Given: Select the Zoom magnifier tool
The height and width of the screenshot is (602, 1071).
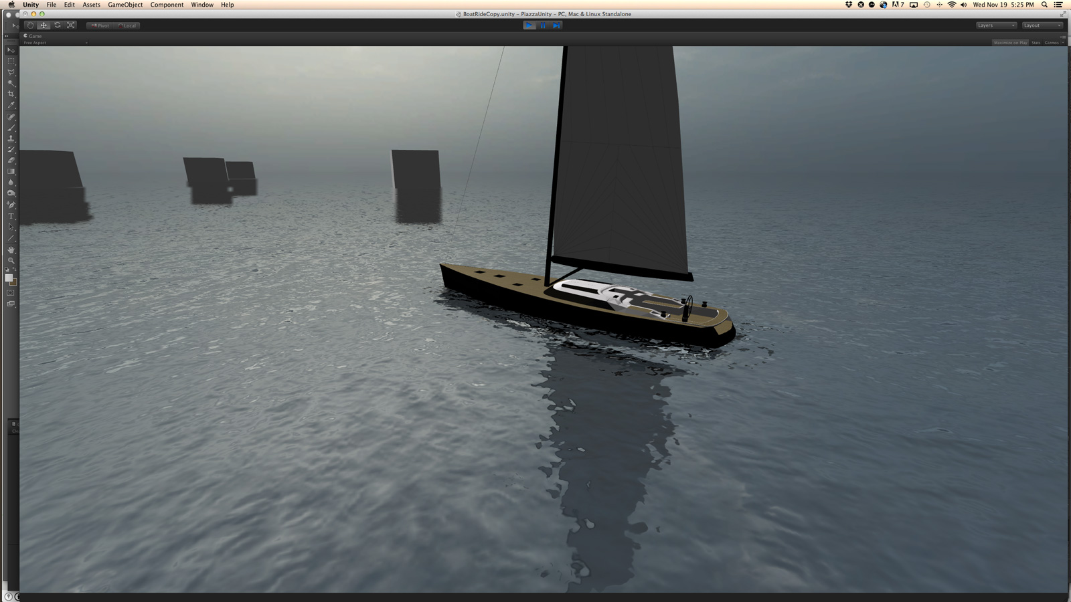Looking at the screenshot, I should click(x=11, y=260).
